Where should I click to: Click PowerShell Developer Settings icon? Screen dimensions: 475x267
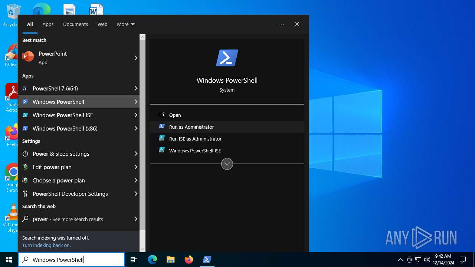[x=25, y=194]
